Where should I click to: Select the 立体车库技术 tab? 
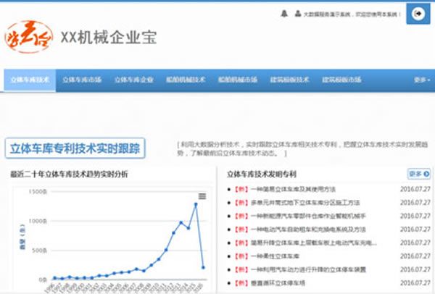[30, 80]
